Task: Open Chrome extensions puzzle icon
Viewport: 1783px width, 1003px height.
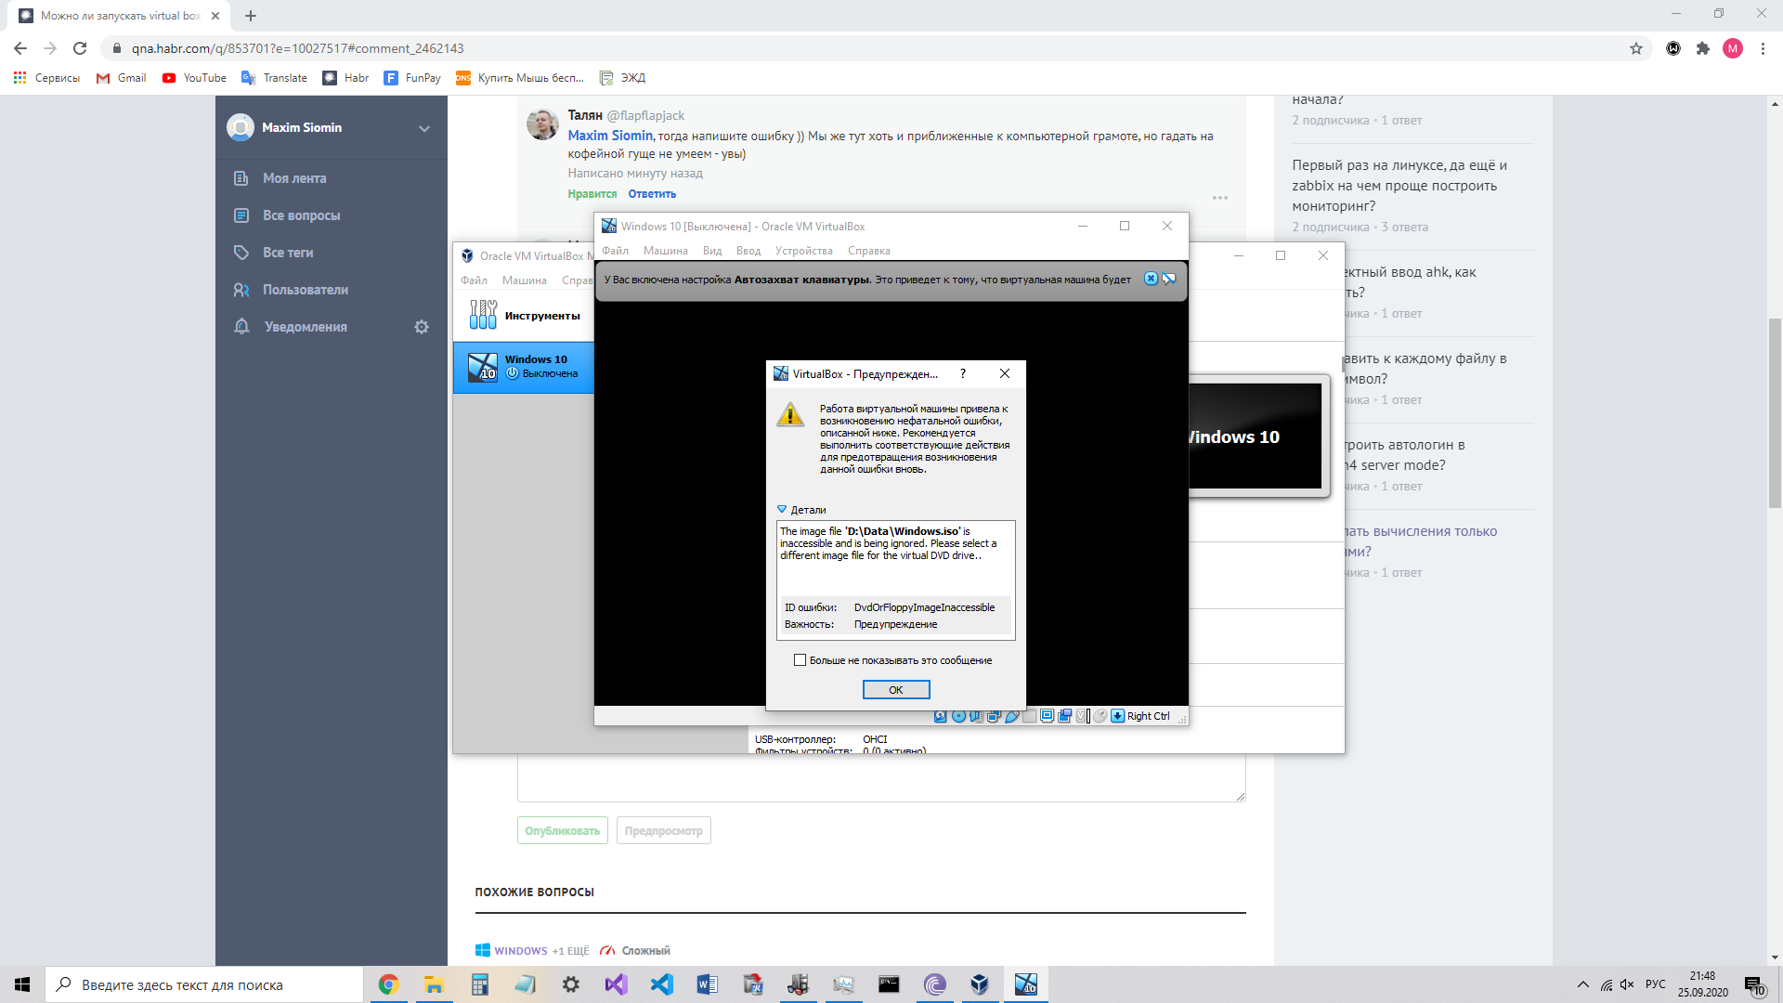Action: coord(1703,48)
